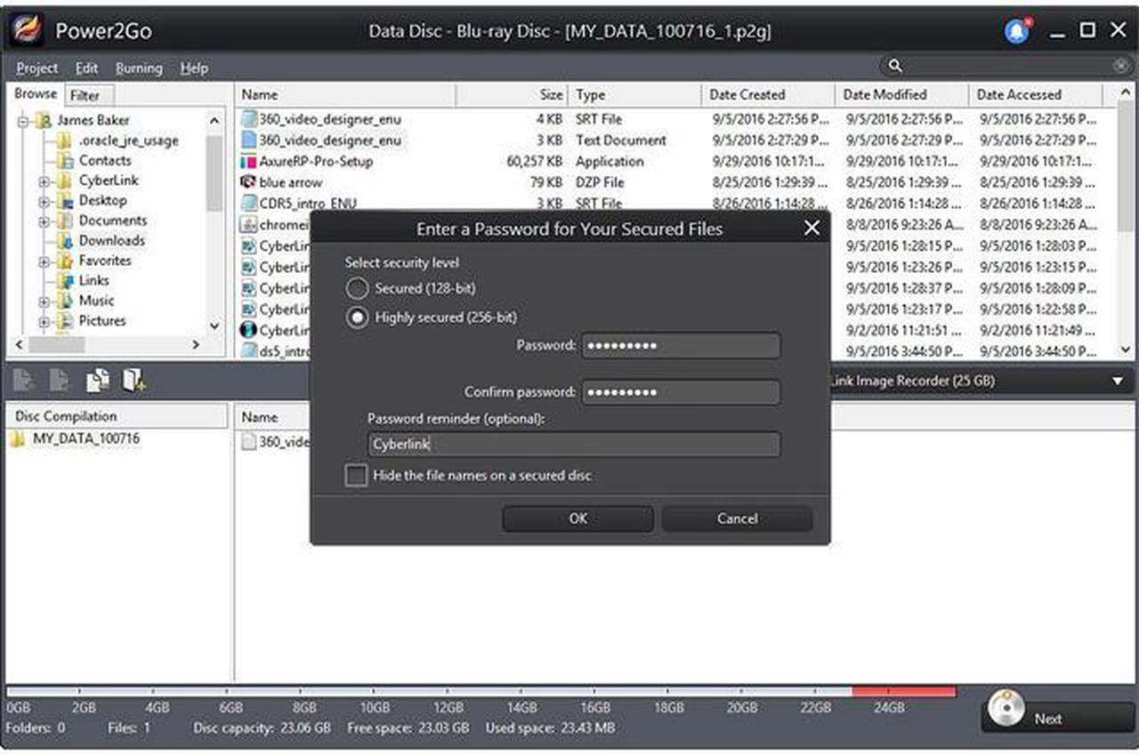Click OK in the password dialog
This screenshot has height=755, width=1139.
578,519
